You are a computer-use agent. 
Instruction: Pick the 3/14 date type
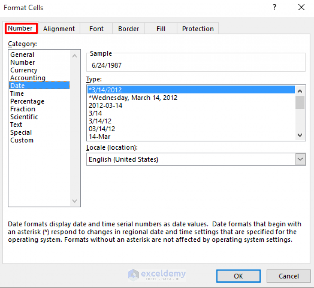(191, 113)
